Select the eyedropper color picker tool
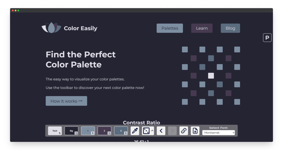Screen dimensions: 283x150 135,131
